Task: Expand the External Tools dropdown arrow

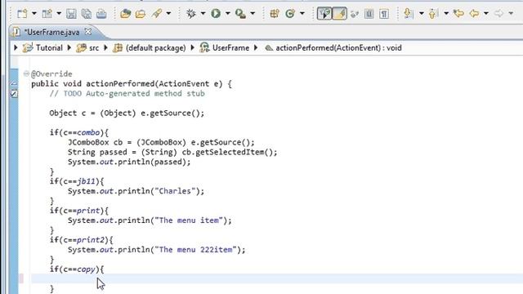Action: [253, 14]
